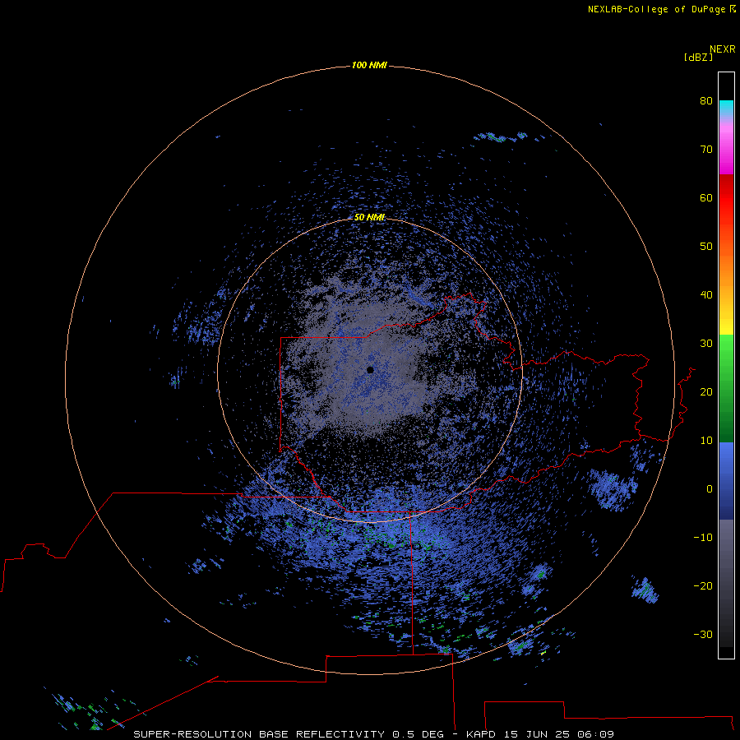Click the magenta segment of the color bar

pyautogui.click(x=726, y=151)
